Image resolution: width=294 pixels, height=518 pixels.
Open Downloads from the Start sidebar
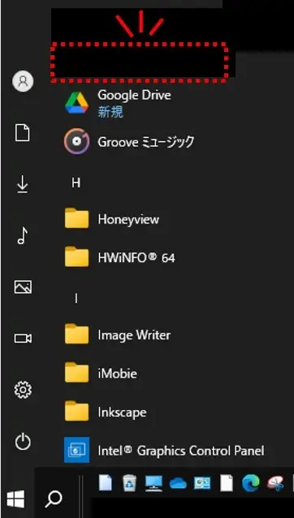tap(23, 184)
